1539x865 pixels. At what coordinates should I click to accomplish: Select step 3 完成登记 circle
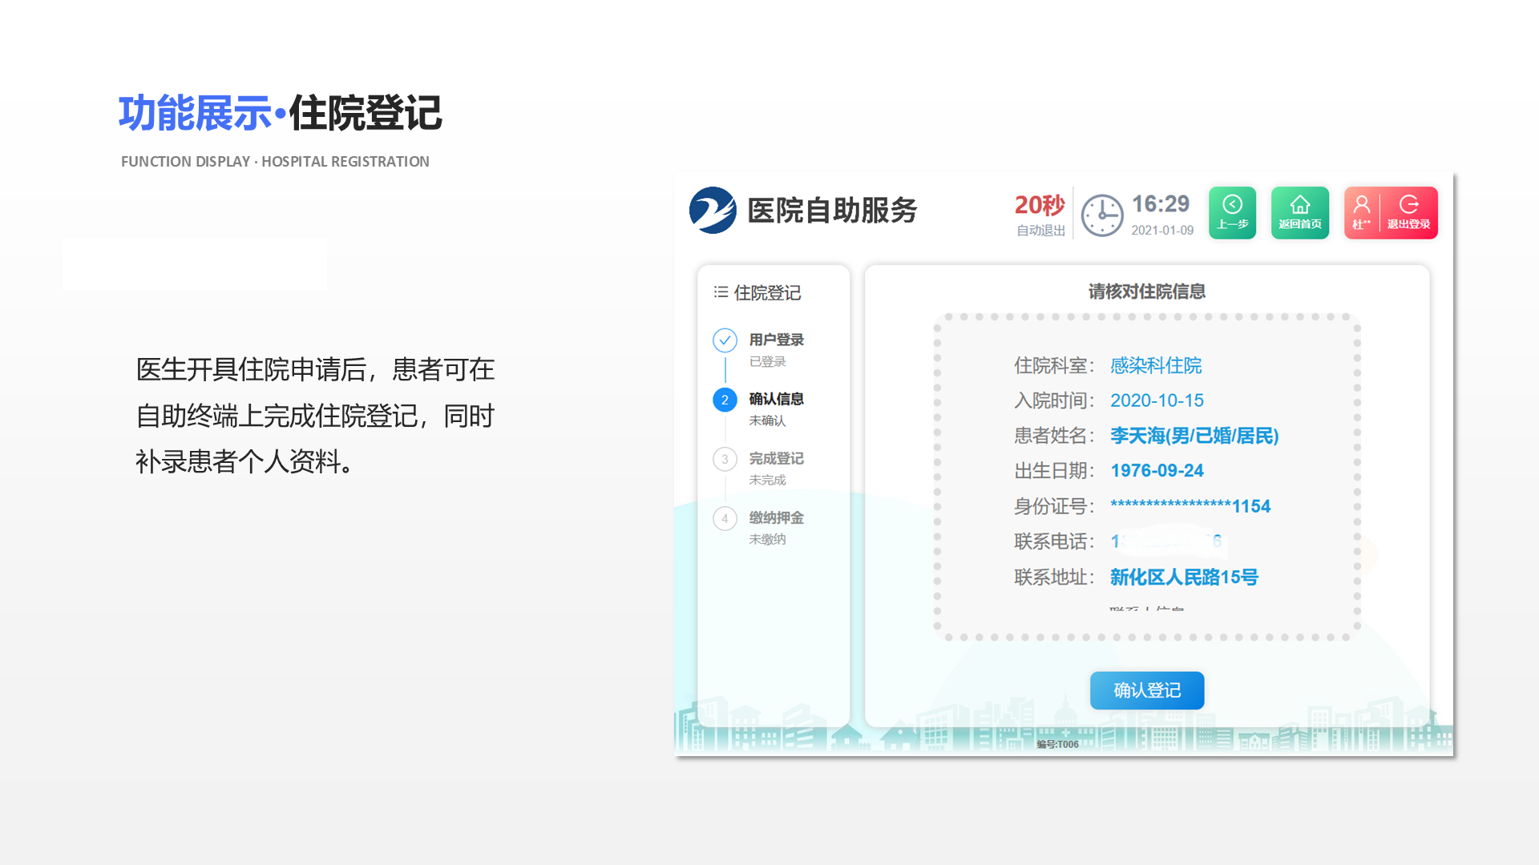pyautogui.click(x=725, y=458)
